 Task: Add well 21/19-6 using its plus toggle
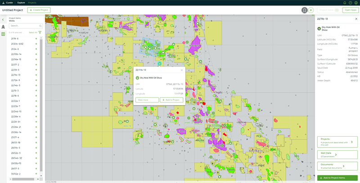(x=36, y=39)
